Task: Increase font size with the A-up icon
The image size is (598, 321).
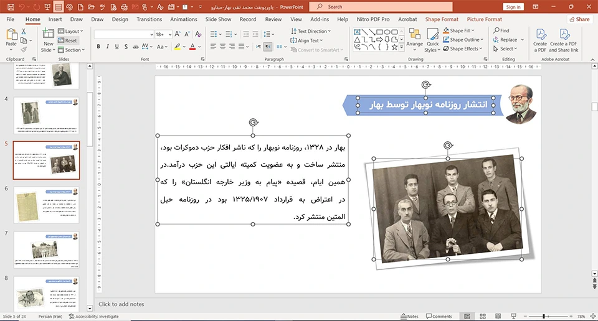Action: [x=178, y=34]
